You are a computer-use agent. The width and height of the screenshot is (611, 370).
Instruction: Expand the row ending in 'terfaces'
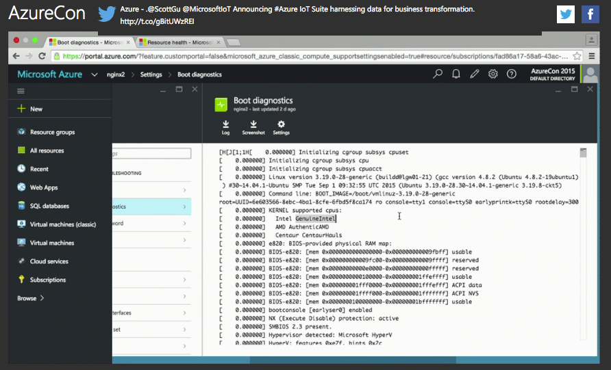click(x=151, y=313)
